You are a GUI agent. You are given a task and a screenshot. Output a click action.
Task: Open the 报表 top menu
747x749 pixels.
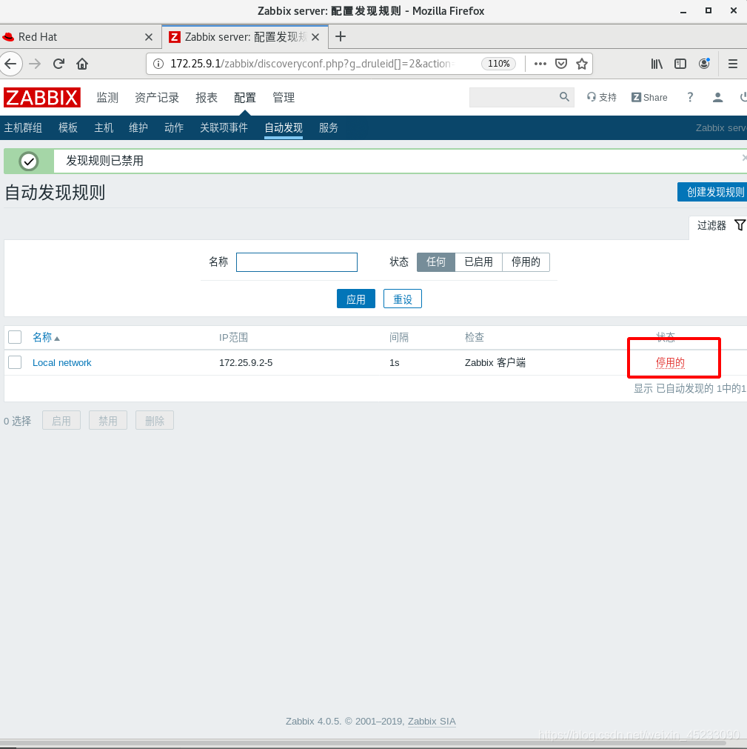tap(207, 98)
